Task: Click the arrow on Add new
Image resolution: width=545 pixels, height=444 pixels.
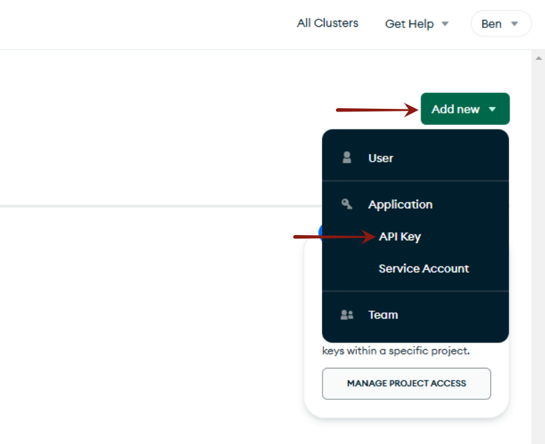Action: [x=492, y=109]
